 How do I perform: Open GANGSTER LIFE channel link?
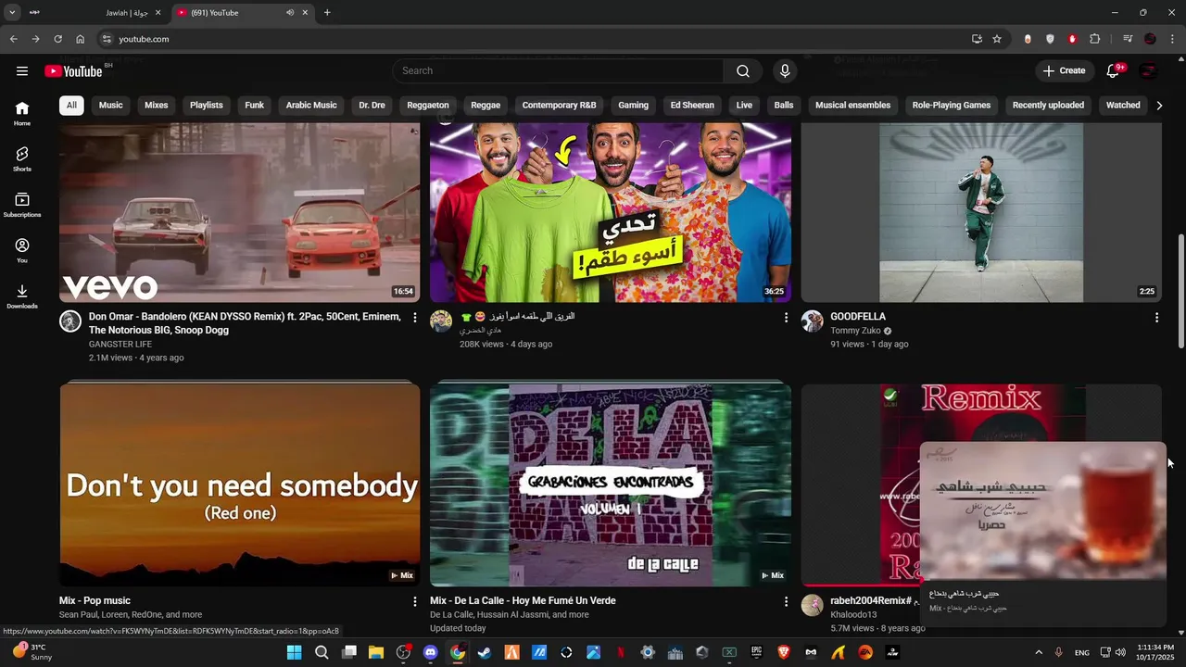click(120, 345)
